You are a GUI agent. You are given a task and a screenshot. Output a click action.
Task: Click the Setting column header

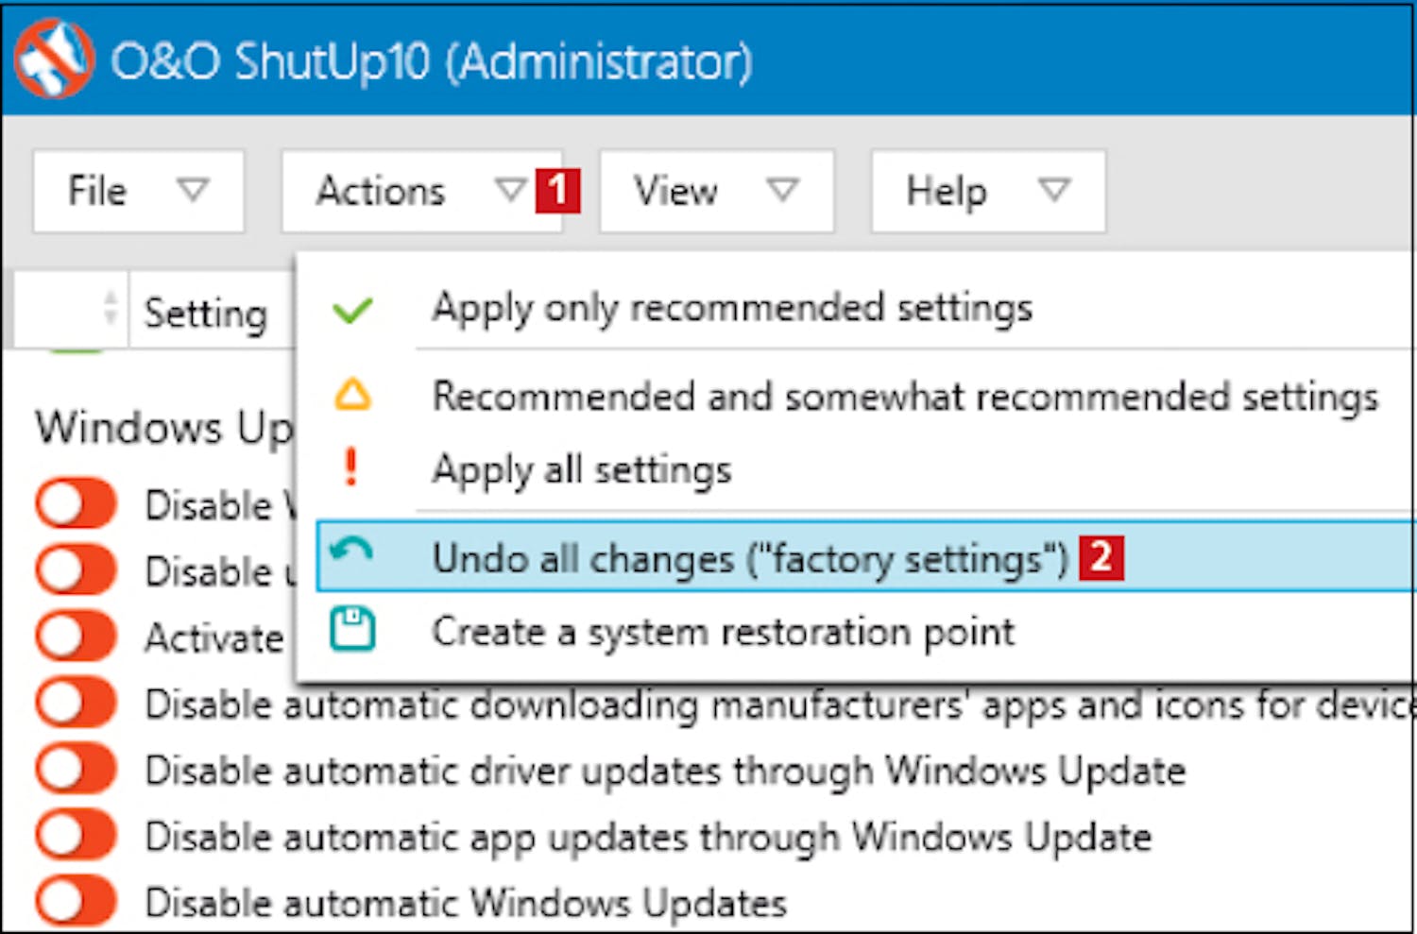pos(206,313)
